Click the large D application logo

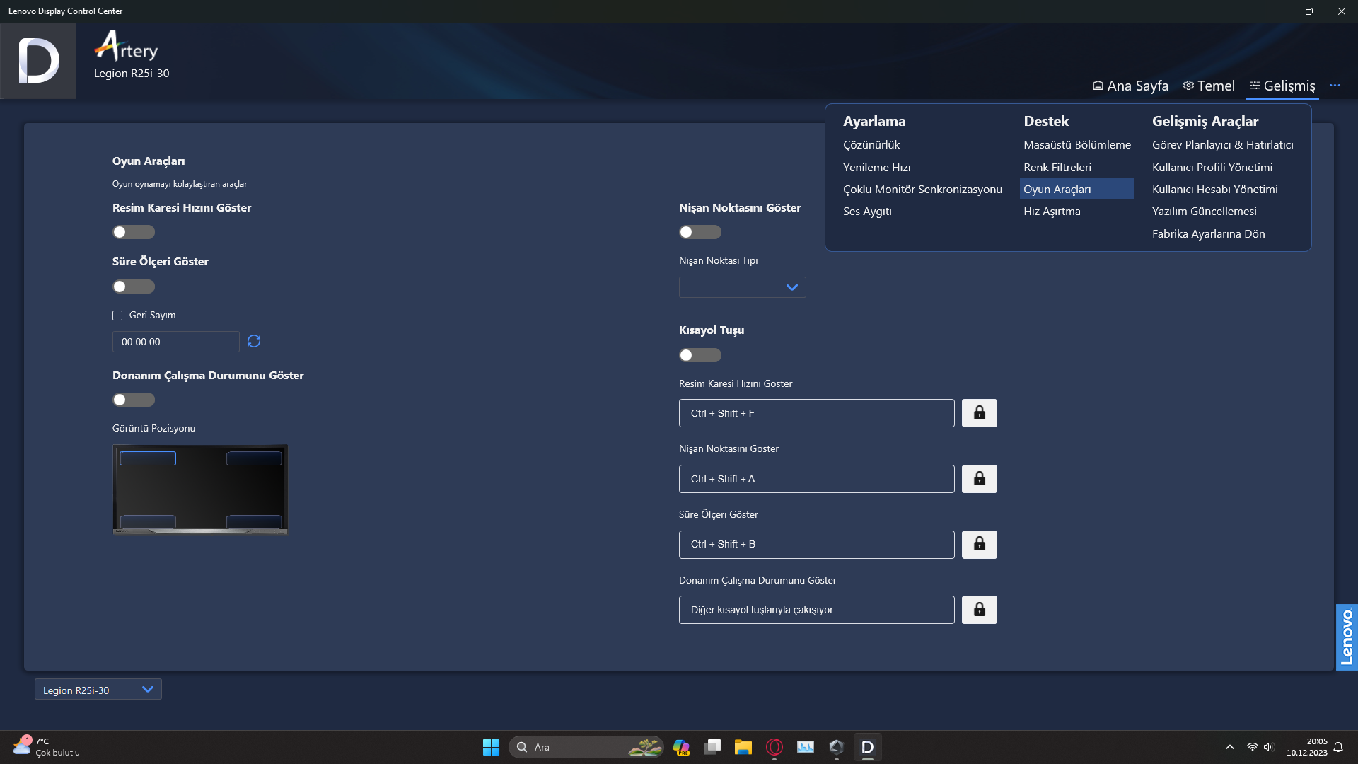point(38,61)
